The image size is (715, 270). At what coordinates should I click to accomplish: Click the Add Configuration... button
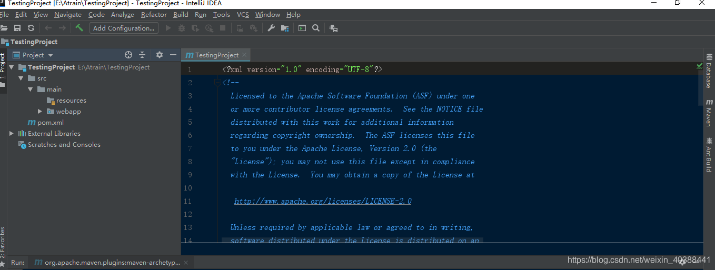(x=124, y=28)
